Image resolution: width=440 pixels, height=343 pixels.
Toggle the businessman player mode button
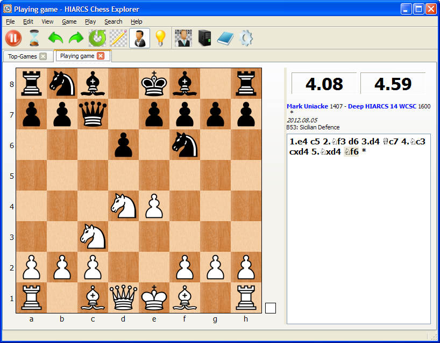click(x=139, y=38)
